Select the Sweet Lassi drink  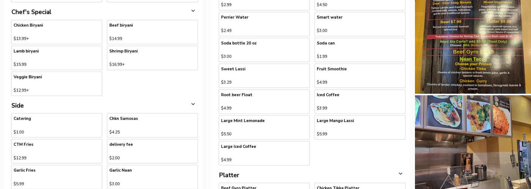tap(264, 76)
